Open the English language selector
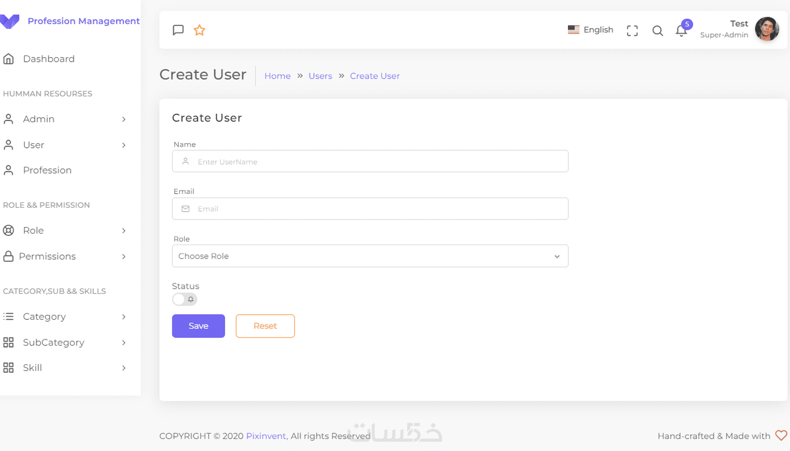 [x=591, y=30]
